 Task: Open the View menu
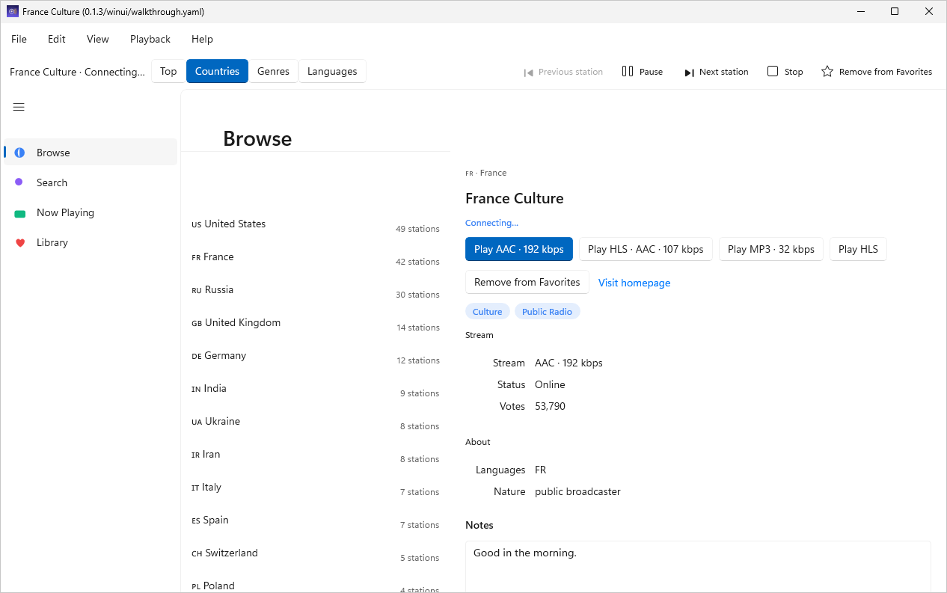tap(98, 39)
